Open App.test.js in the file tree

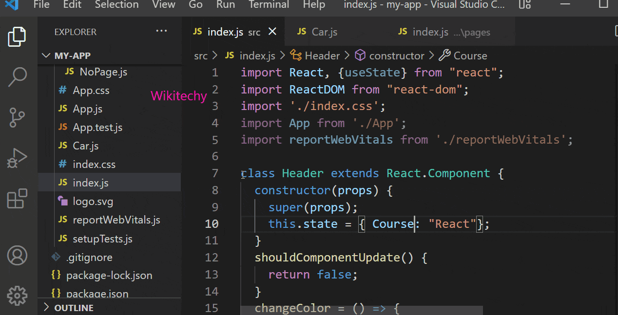pyautogui.click(x=97, y=128)
